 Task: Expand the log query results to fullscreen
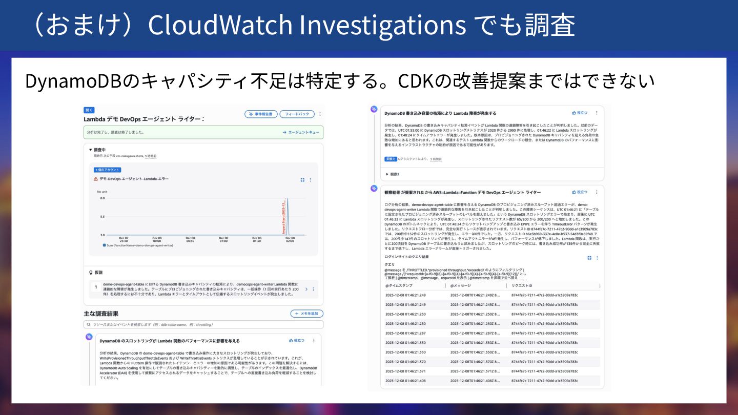(x=590, y=258)
